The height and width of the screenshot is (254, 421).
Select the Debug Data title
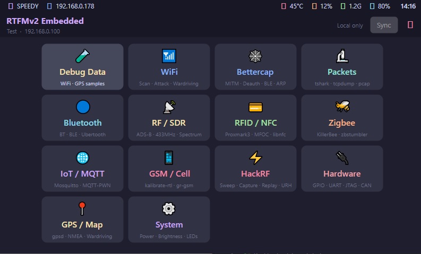pyautogui.click(x=82, y=72)
